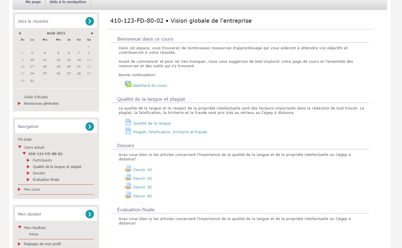
Task: Click the Navigation block teal arrow icon
Action: (90, 127)
